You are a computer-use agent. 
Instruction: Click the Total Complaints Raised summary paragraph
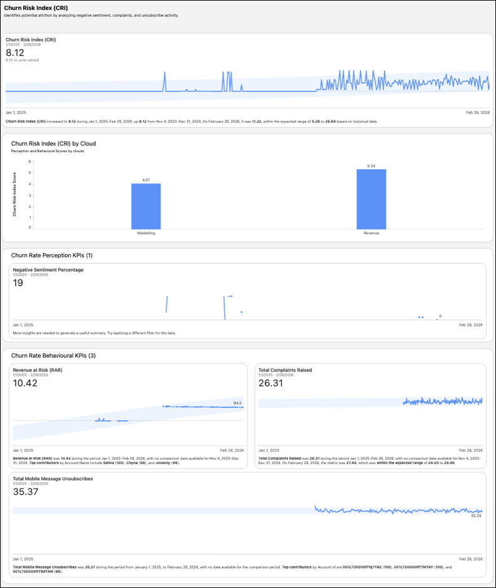pyautogui.click(x=369, y=460)
